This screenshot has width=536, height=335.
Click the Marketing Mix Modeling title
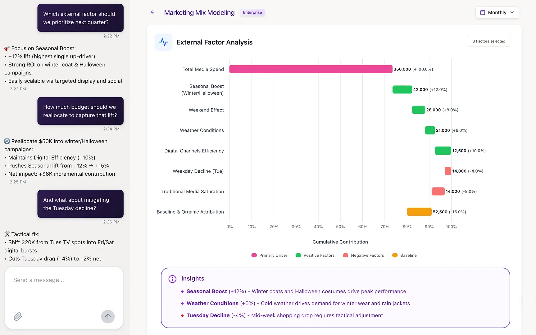199,12
